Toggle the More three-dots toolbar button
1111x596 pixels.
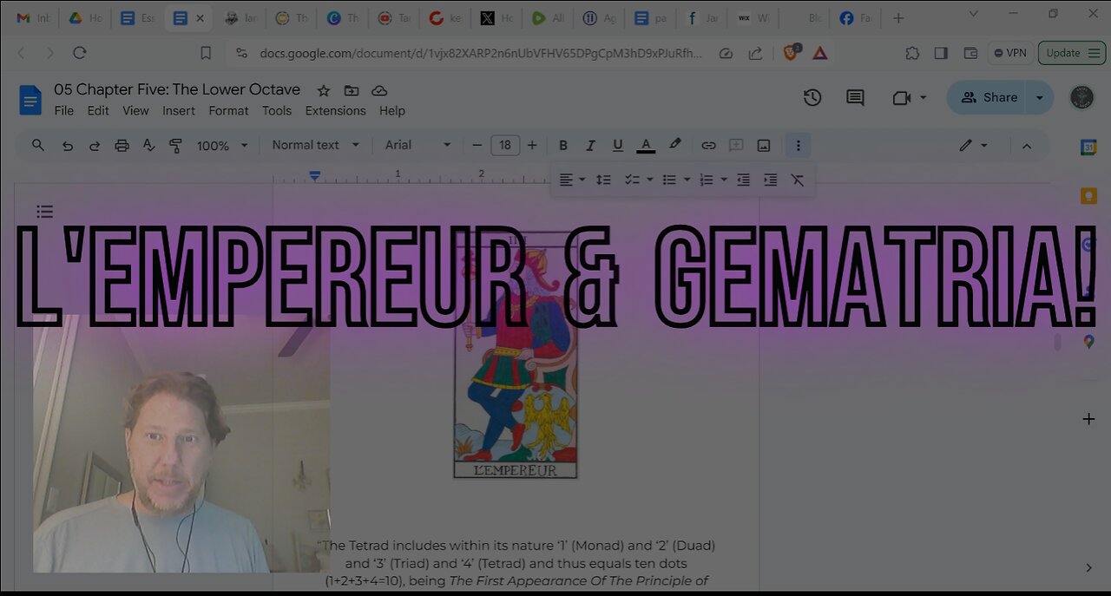[798, 146]
